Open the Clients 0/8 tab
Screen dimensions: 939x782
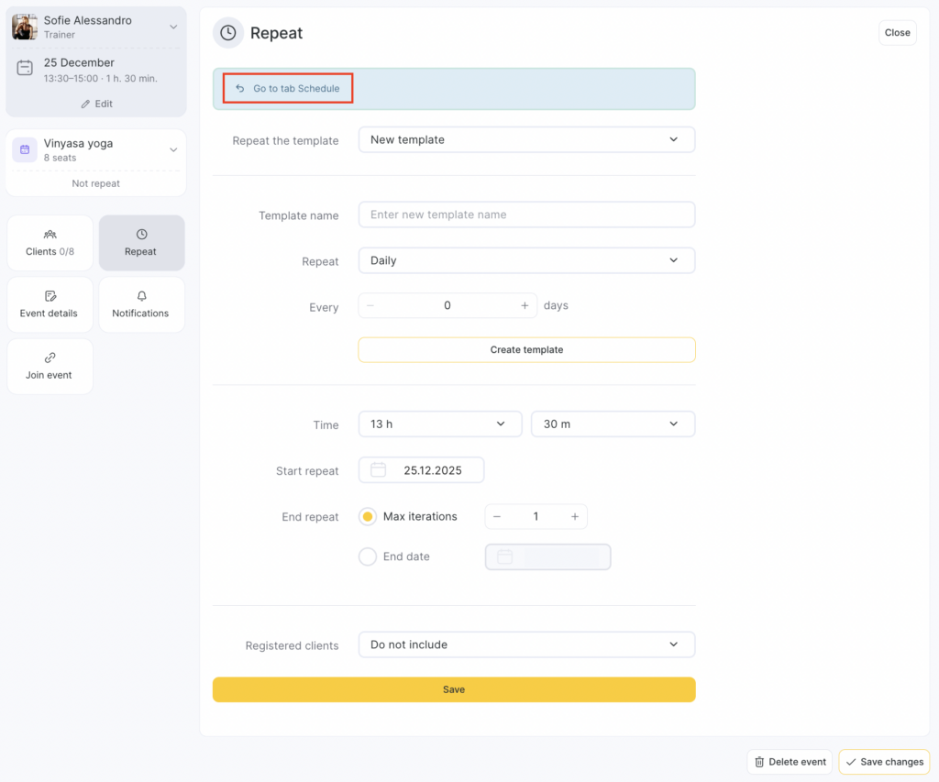[50, 243]
